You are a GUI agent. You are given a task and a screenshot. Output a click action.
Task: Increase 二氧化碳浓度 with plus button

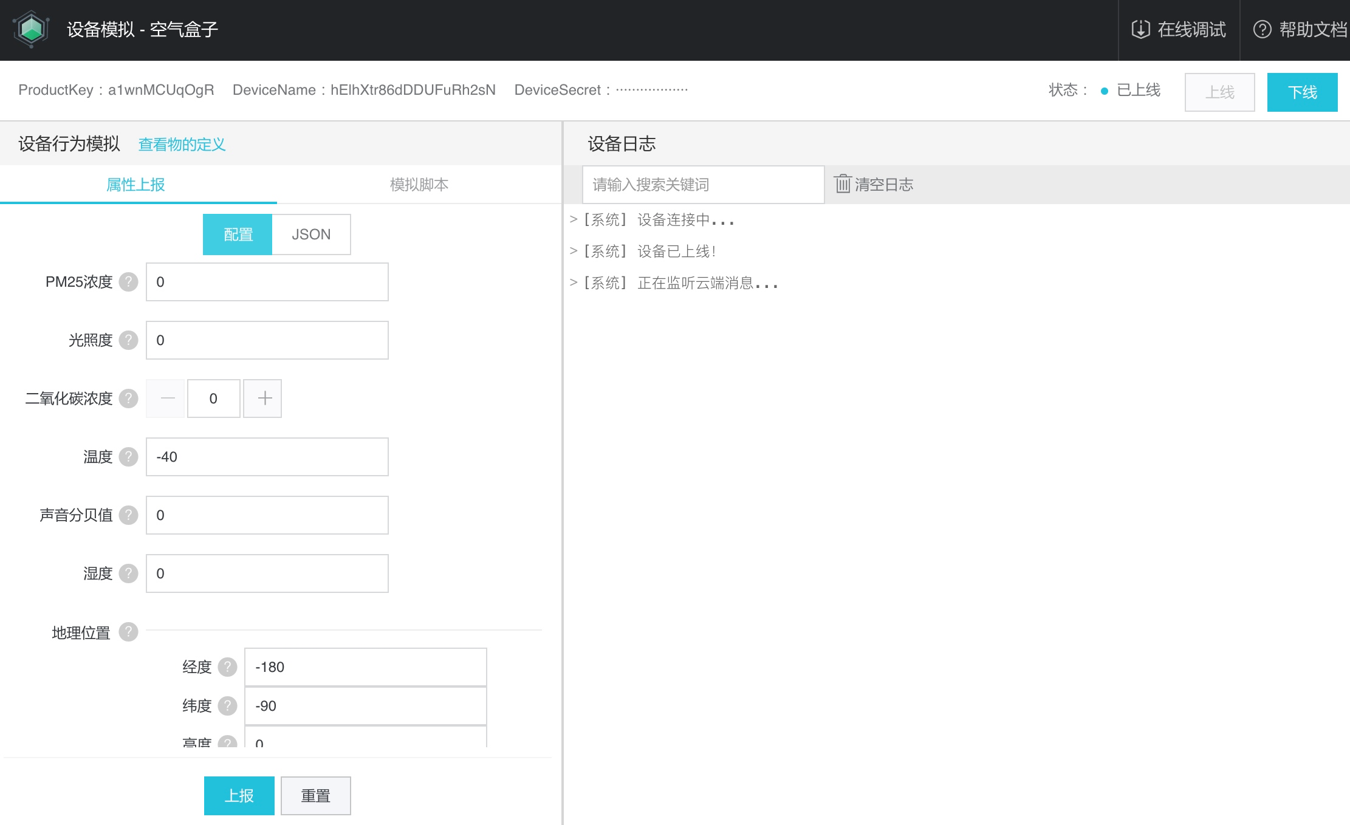(263, 399)
